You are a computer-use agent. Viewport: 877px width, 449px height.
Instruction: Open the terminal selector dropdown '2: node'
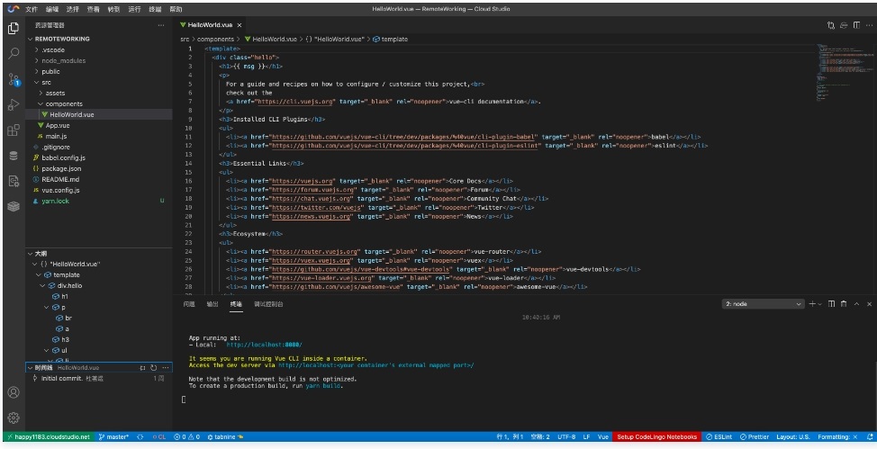point(764,303)
